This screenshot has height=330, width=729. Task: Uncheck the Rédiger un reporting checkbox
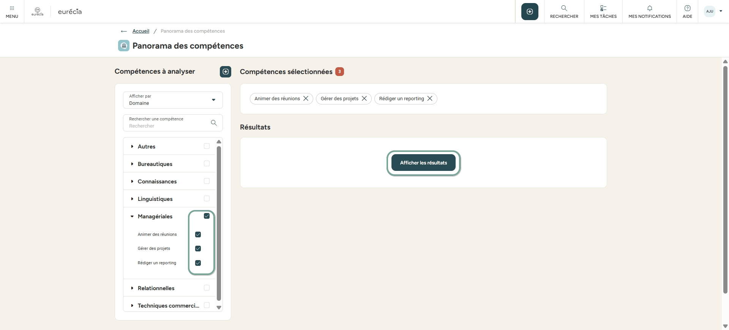198,263
